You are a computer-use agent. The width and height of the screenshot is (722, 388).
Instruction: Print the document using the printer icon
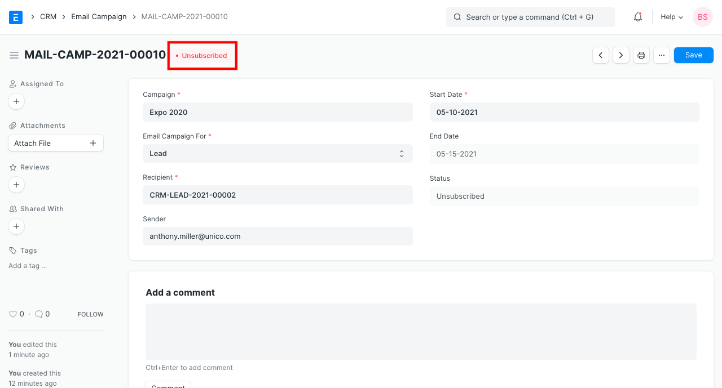click(x=641, y=55)
